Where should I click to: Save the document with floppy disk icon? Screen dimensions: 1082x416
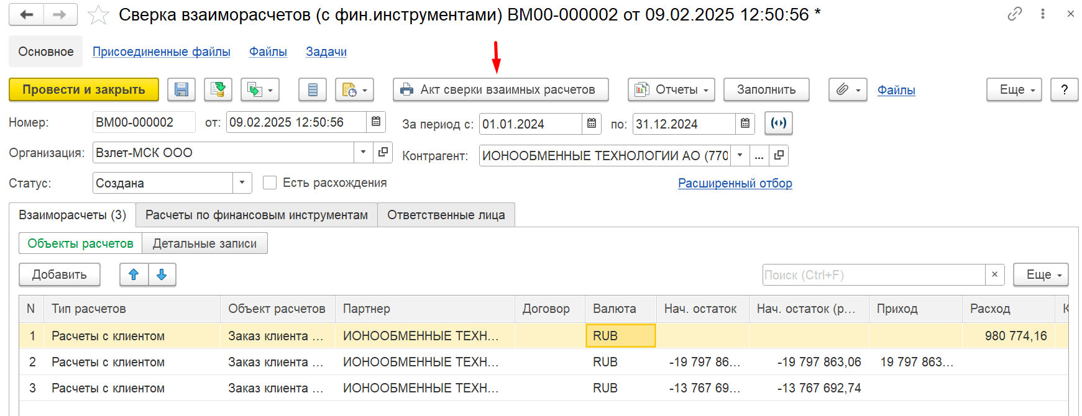point(181,89)
